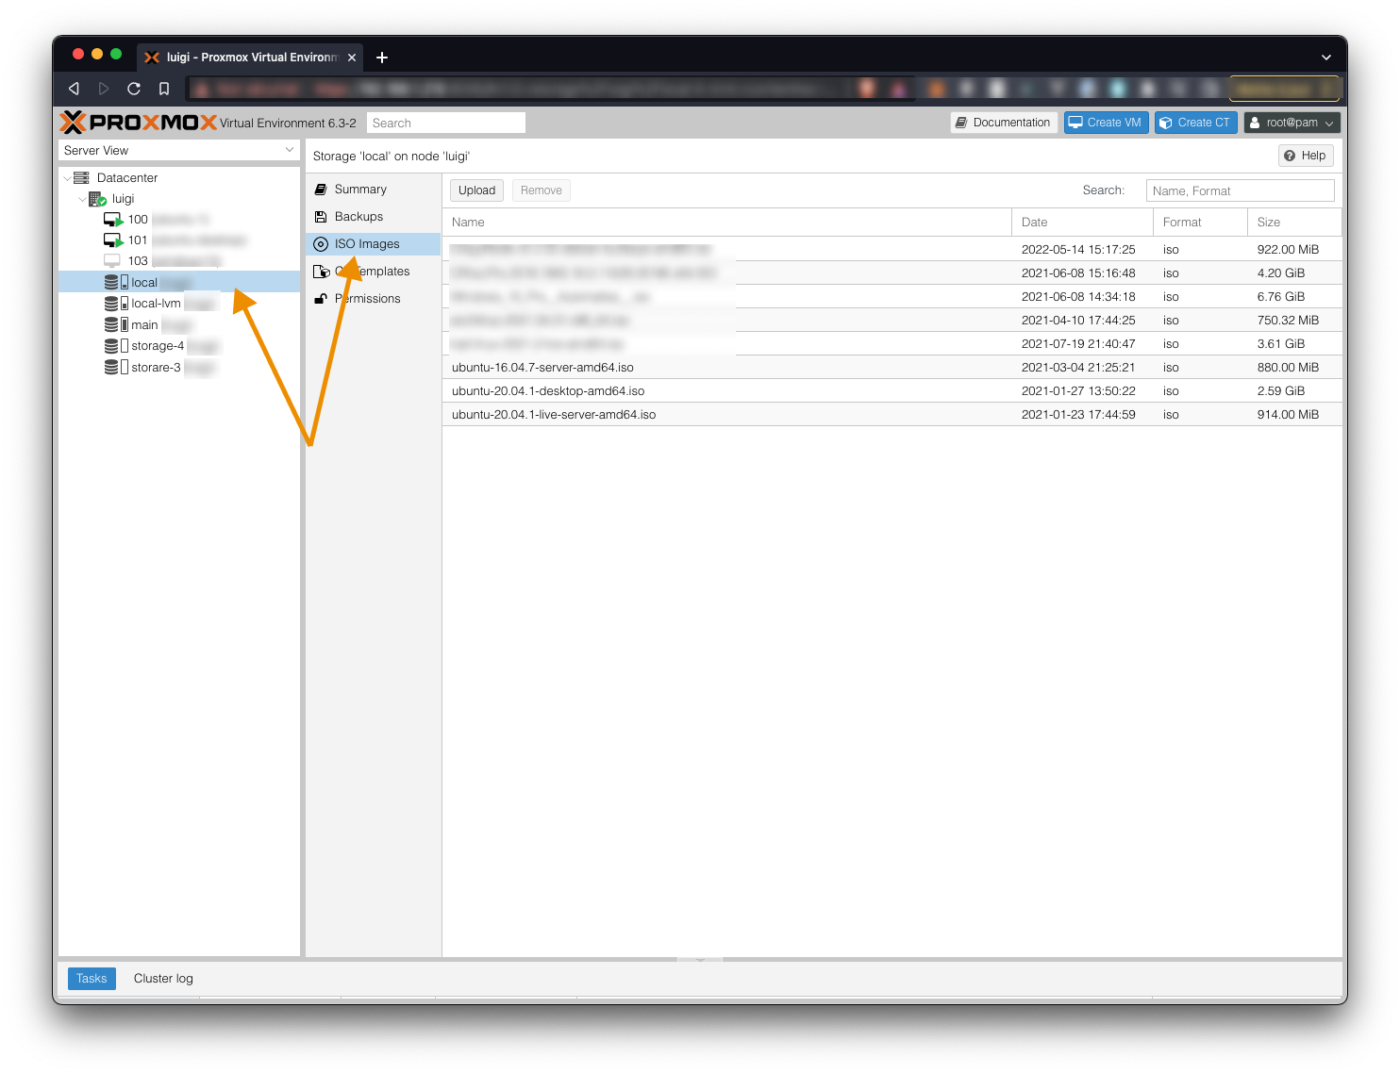This screenshot has height=1074, width=1400.
Task: Open Documentation
Action: point(1003,123)
